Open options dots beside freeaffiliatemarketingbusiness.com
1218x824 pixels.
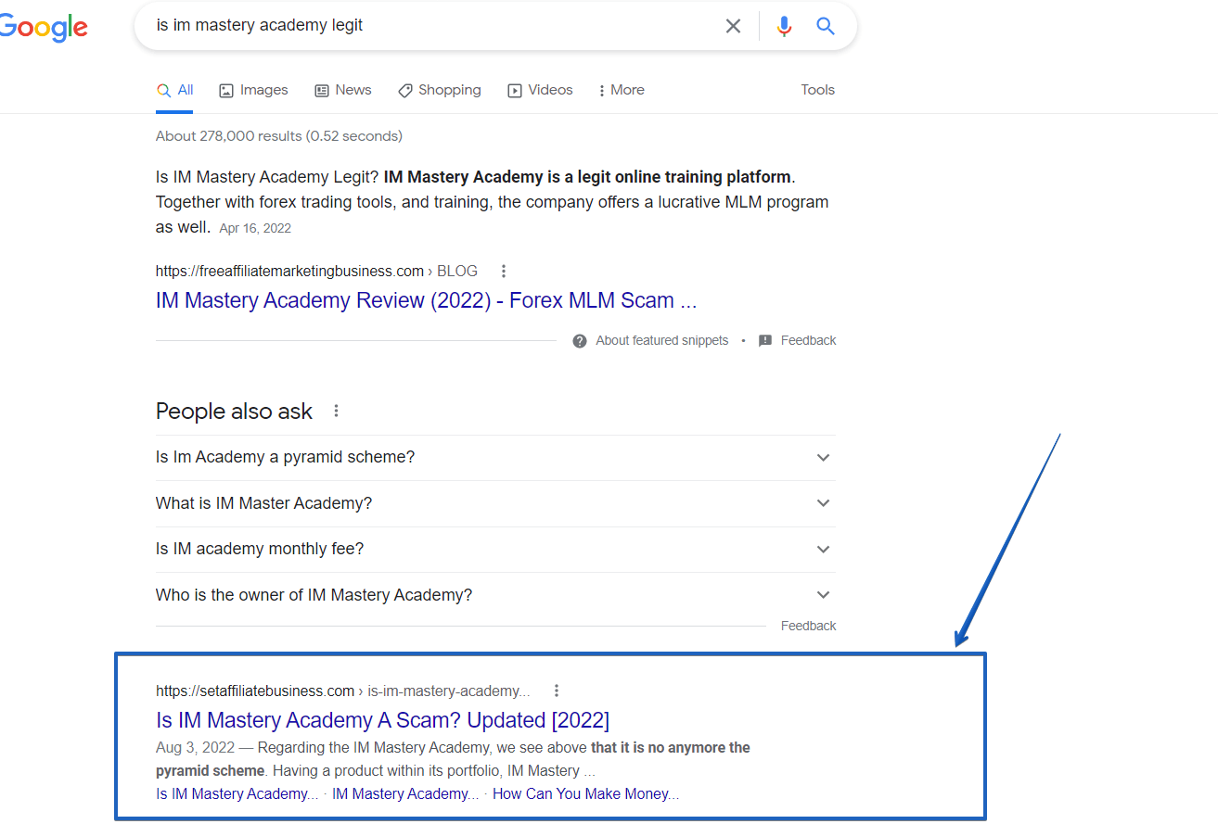click(x=504, y=272)
